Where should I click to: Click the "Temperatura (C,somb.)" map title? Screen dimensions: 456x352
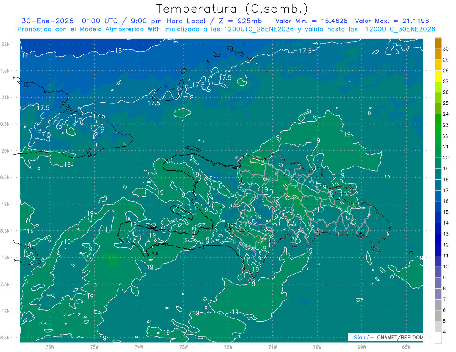click(x=232, y=9)
